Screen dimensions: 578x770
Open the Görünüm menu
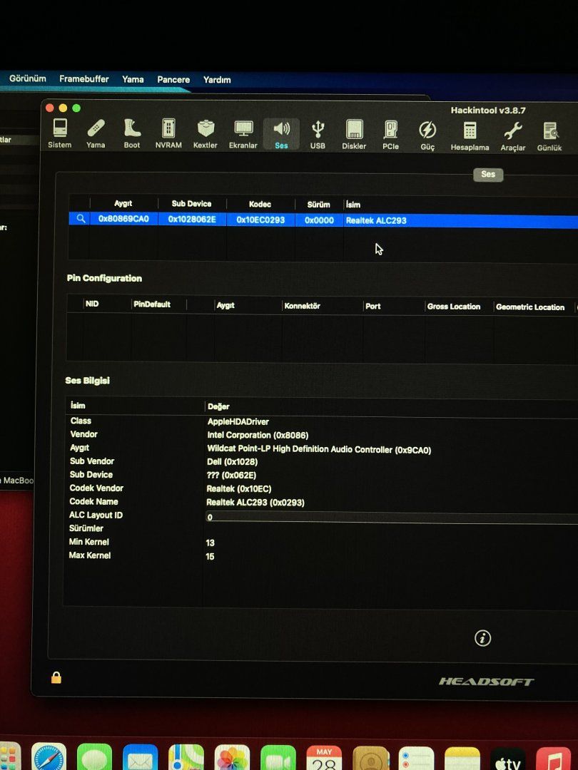tap(28, 78)
